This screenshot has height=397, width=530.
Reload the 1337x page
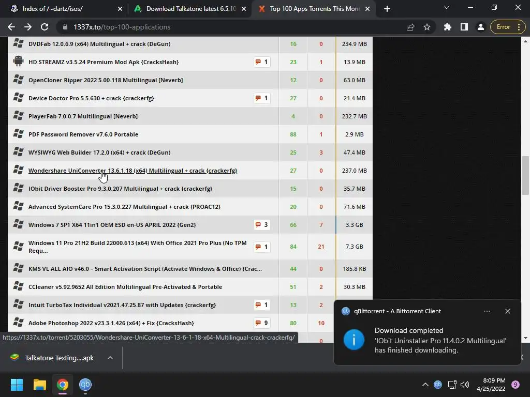45,27
